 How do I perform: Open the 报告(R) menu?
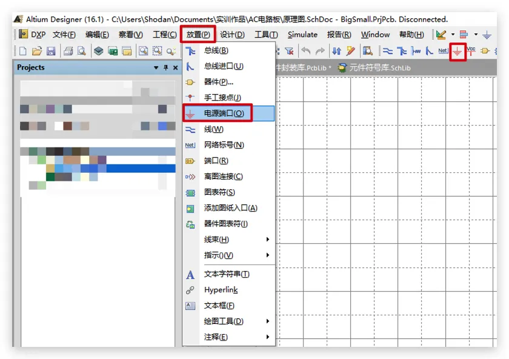[339, 35]
